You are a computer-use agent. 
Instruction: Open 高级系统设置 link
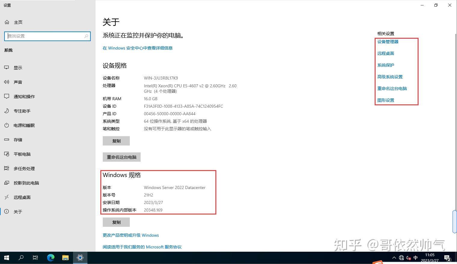click(390, 77)
